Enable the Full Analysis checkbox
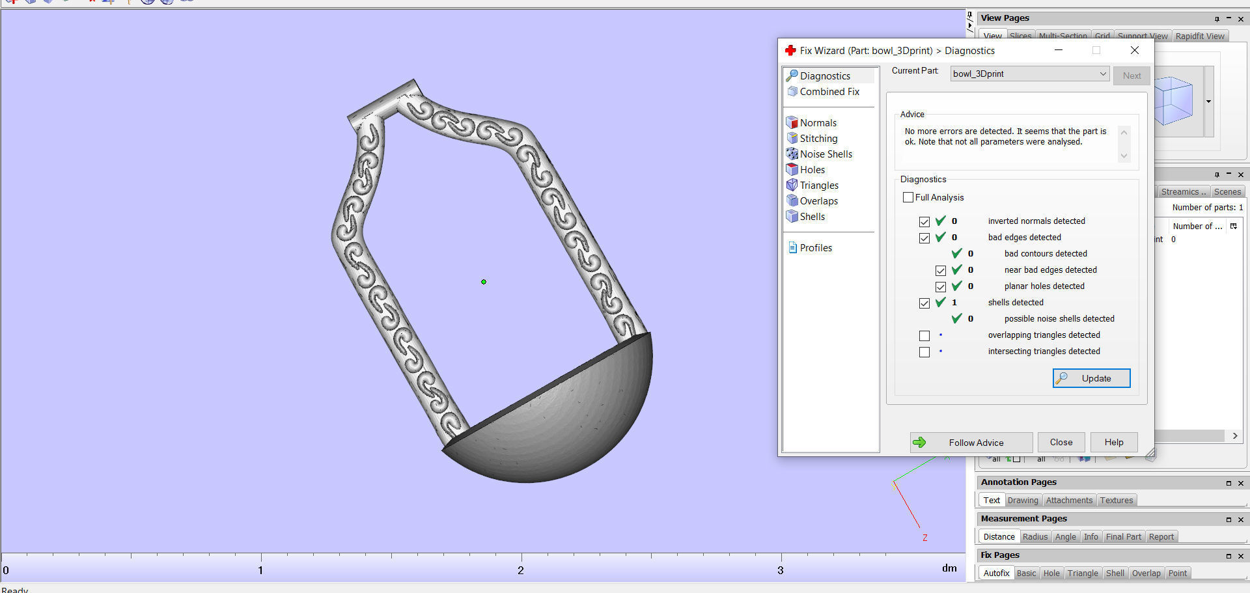This screenshot has height=593, width=1250. click(908, 197)
